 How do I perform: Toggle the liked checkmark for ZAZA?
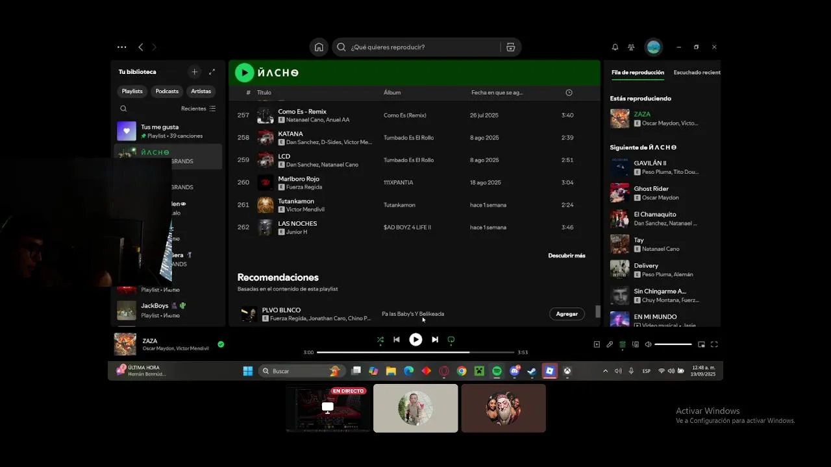click(221, 344)
